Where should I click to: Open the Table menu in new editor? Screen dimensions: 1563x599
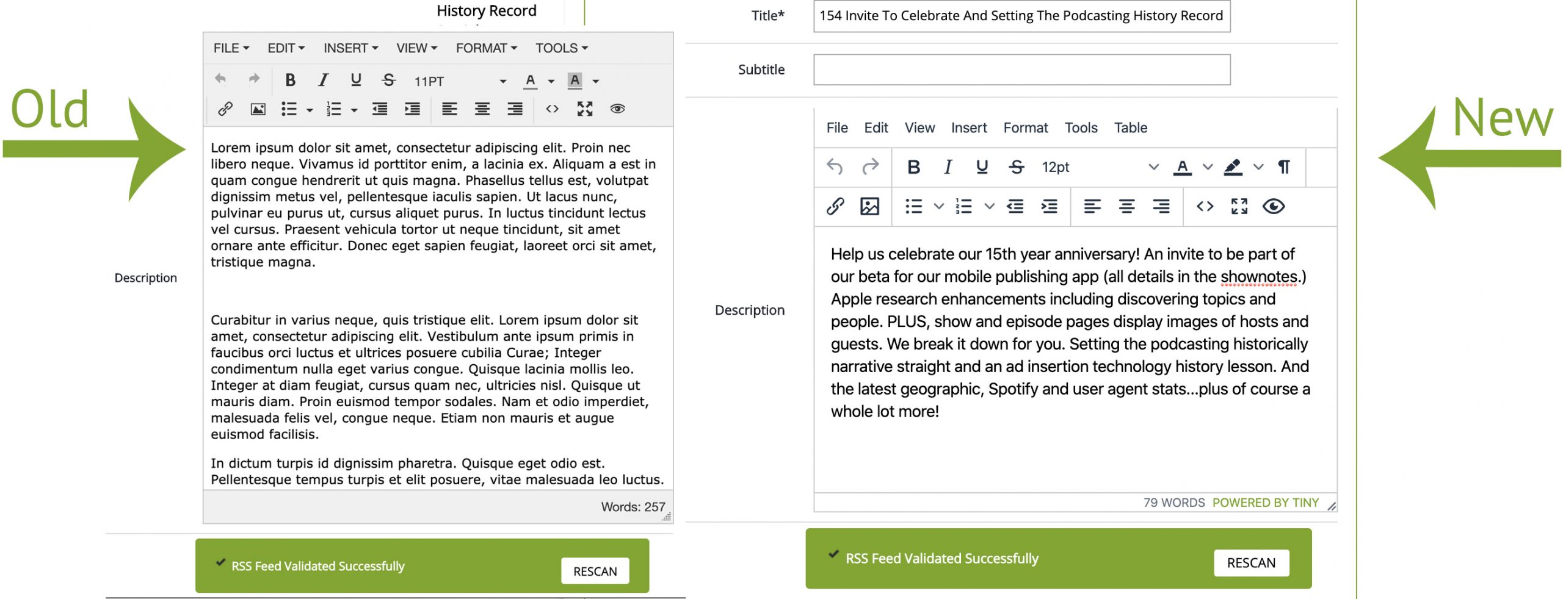coord(1130,128)
